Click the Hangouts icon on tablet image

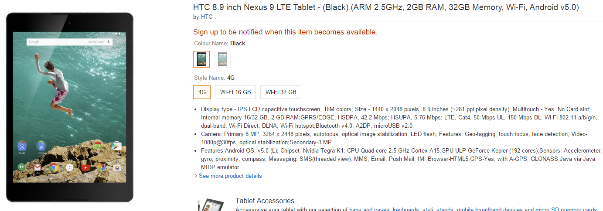pos(21,167)
